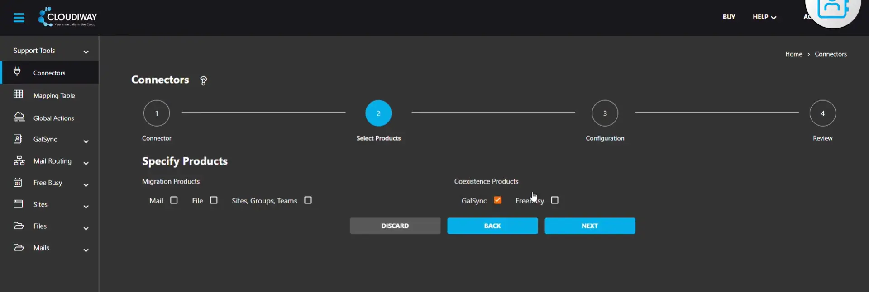Viewport: 869px width, 292px height.
Task: Follow the Connectors breadcrumb link
Action: [831, 54]
